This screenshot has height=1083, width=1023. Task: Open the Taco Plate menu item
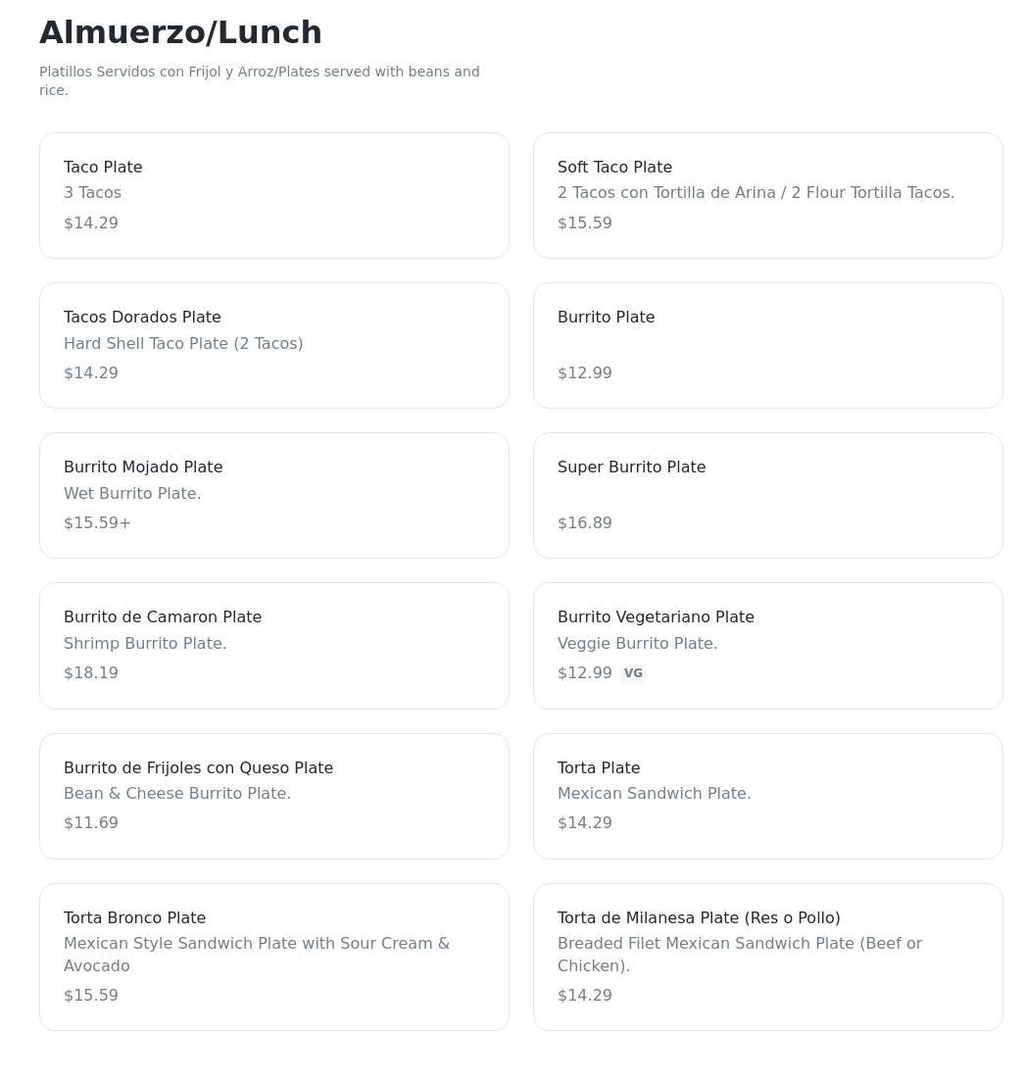pos(274,195)
